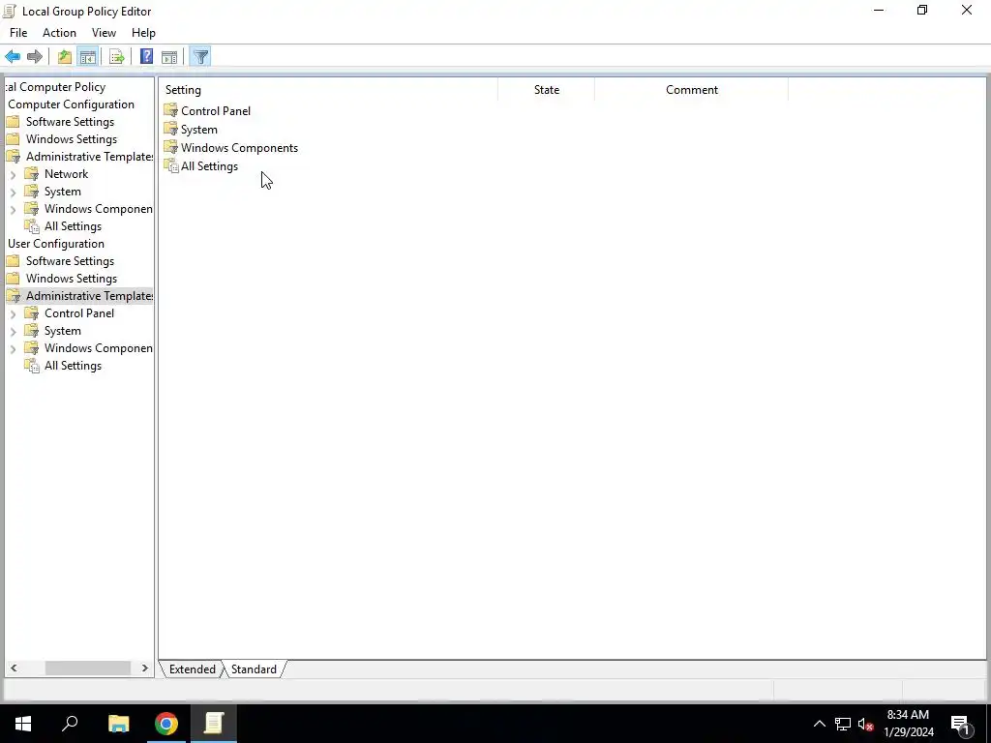The height and width of the screenshot is (743, 991).
Task: Click Control Panel folder in the settings list
Action: tap(216, 111)
